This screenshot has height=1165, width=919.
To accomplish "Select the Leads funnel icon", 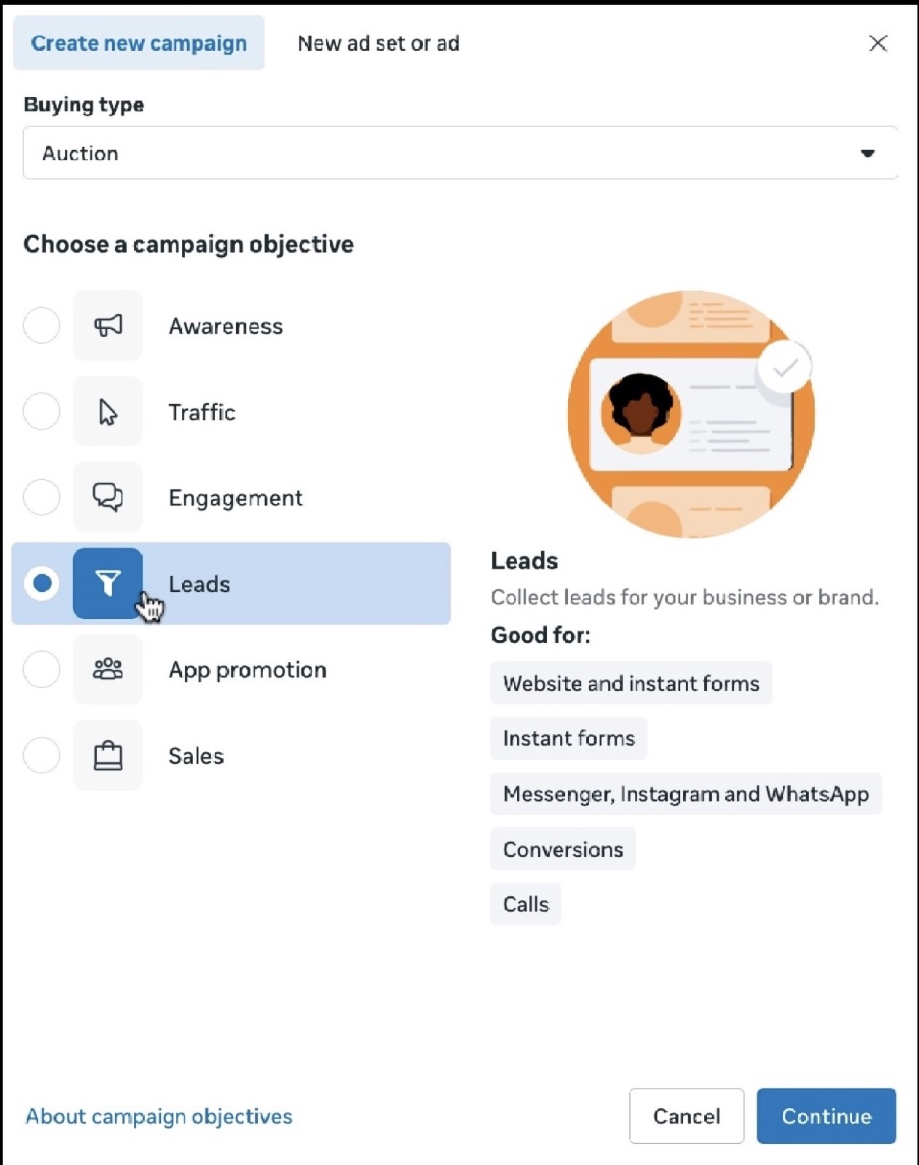I will pyautogui.click(x=108, y=583).
